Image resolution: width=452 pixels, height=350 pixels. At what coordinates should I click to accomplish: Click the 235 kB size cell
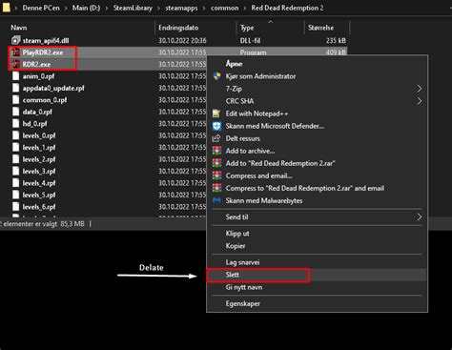pyautogui.click(x=336, y=41)
